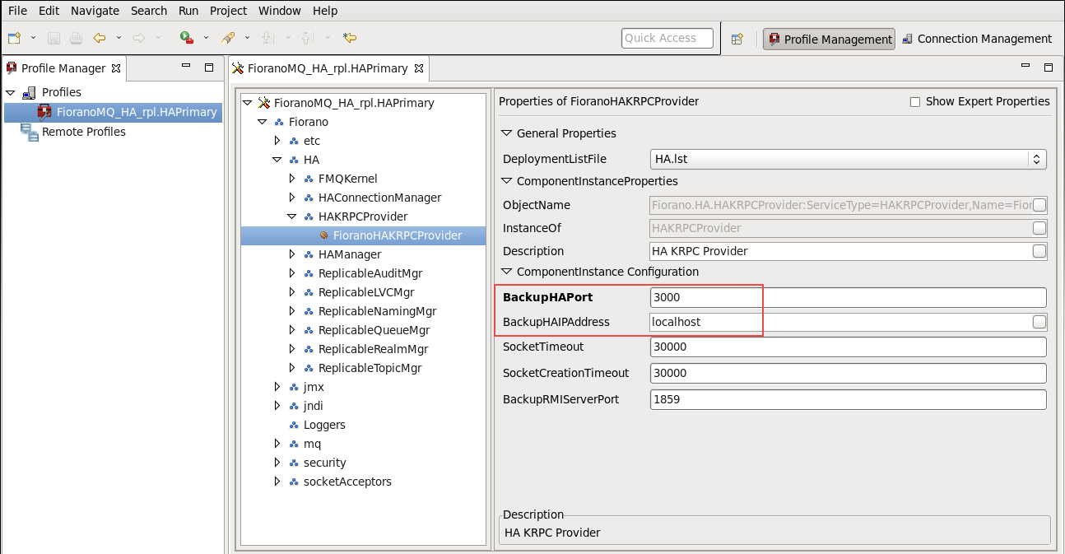Maximize the Profile Manager panel

209,68
